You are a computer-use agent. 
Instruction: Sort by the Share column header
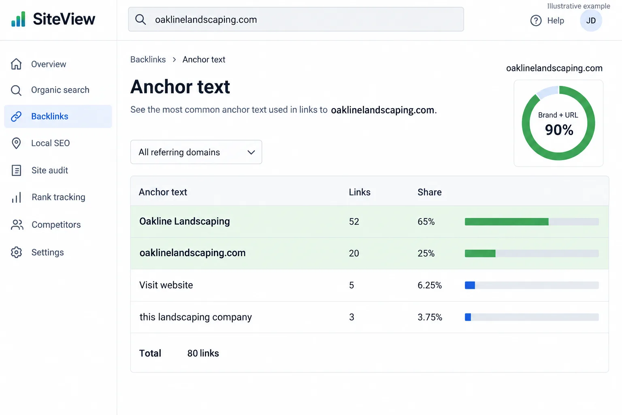430,192
